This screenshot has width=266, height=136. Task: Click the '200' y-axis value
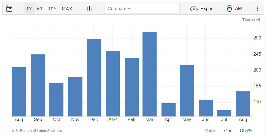click(x=257, y=70)
